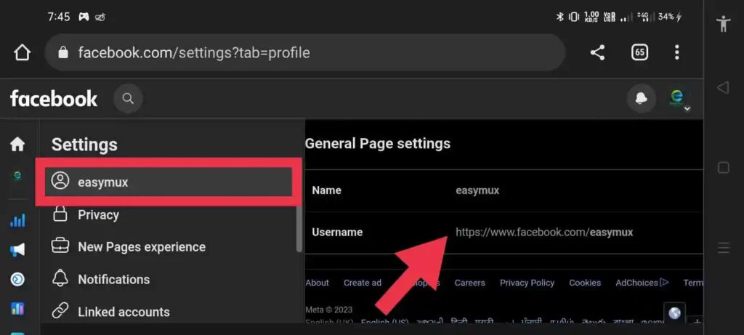Click the Username URL facebook.com/easymux
The height and width of the screenshot is (335, 744).
pyautogui.click(x=544, y=233)
